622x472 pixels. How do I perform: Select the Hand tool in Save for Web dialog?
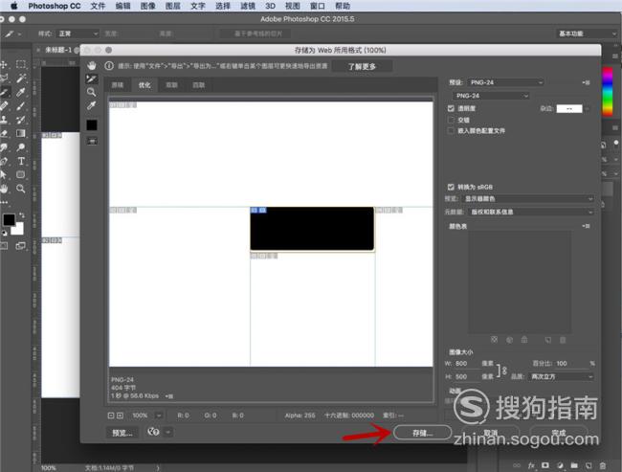pyautogui.click(x=92, y=65)
